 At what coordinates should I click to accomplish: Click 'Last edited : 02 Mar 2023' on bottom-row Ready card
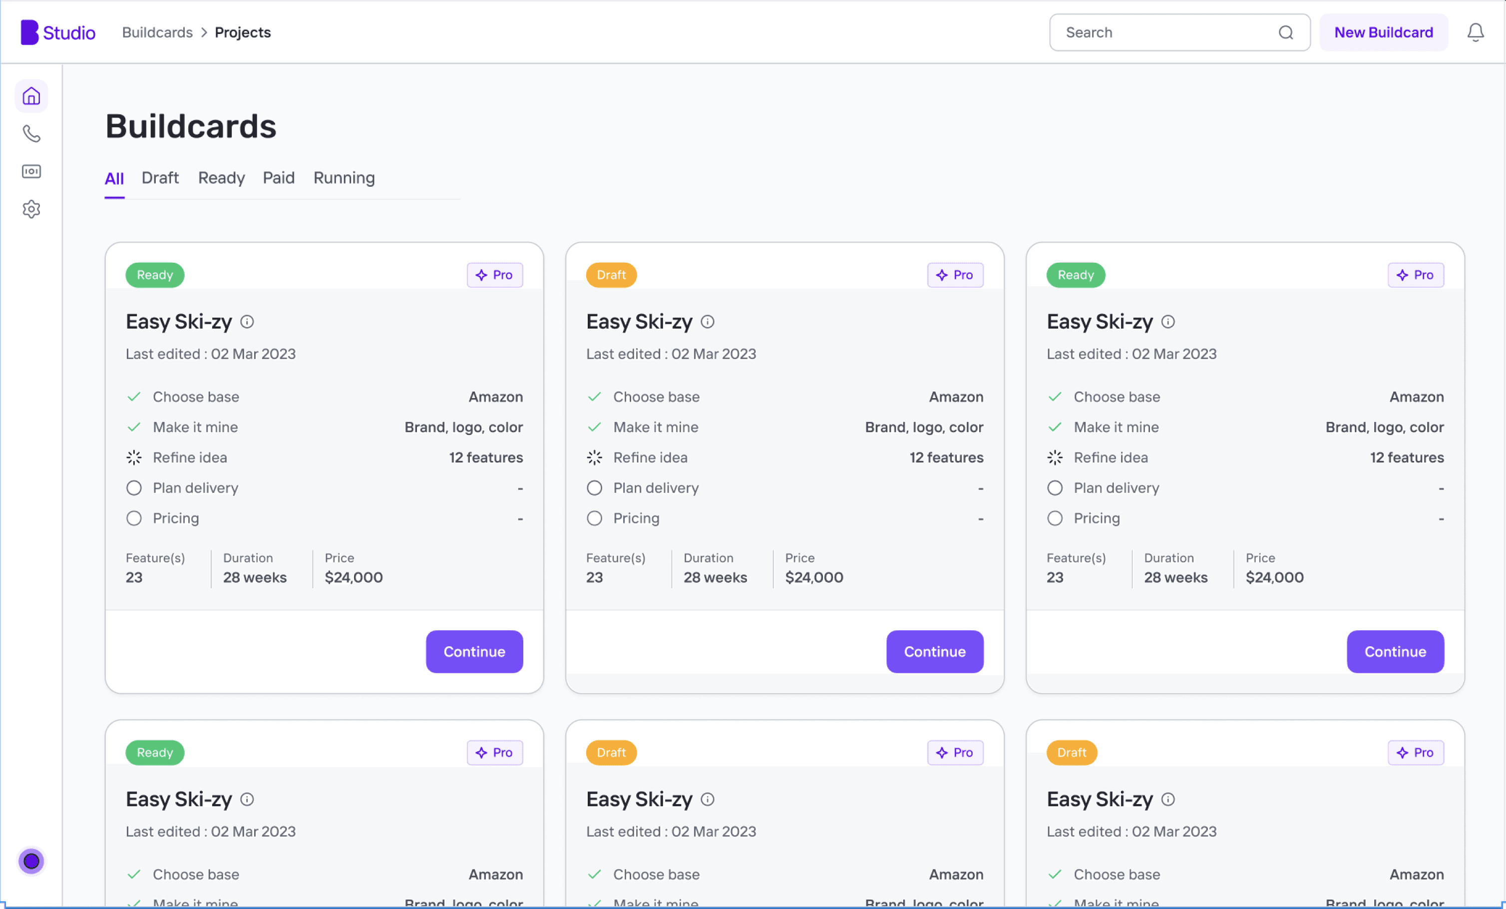coord(211,832)
